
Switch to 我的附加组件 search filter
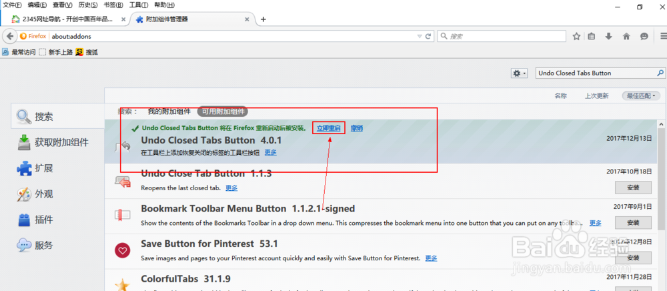pyautogui.click(x=169, y=111)
